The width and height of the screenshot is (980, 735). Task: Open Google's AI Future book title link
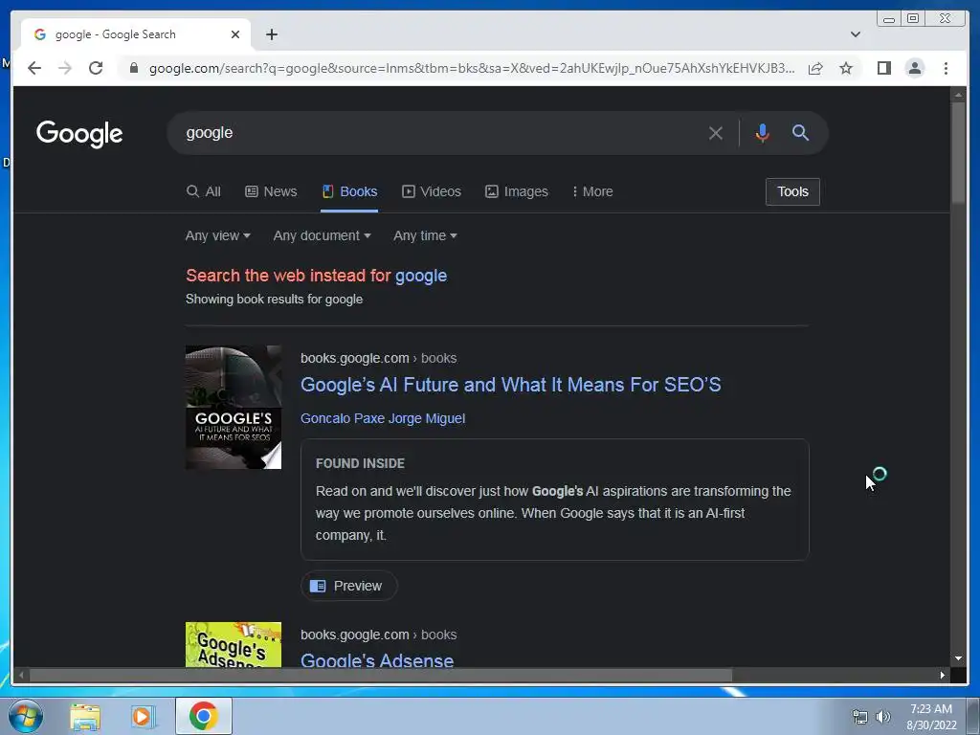tap(511, 385)
